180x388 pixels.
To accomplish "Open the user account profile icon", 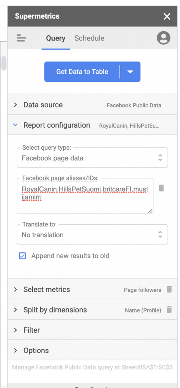I will 163,38.
